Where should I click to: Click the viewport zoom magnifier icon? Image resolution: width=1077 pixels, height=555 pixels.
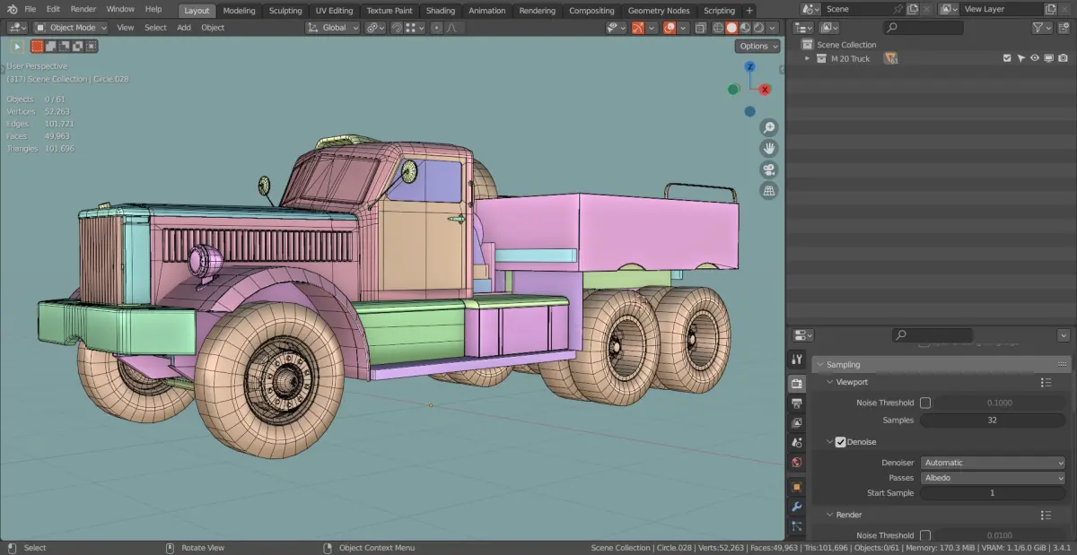769,127
